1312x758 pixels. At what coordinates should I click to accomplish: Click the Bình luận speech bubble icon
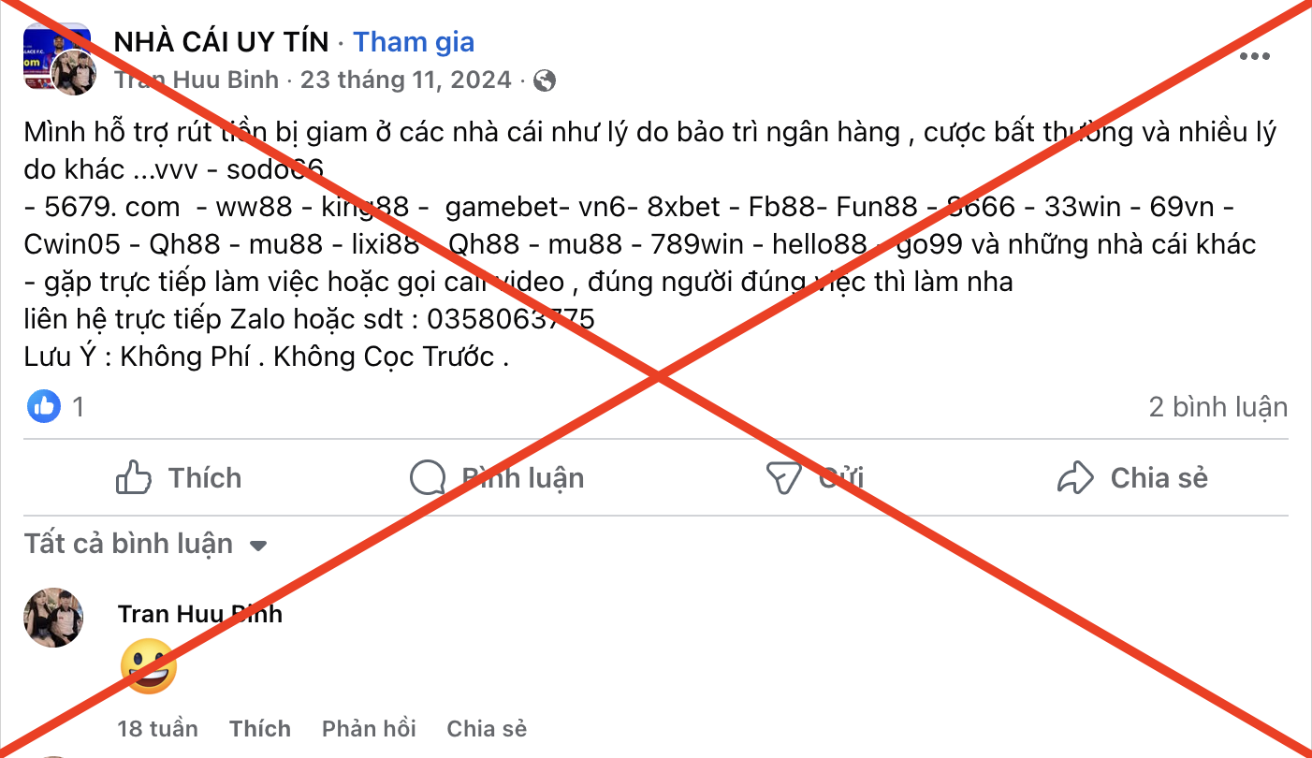428,478
